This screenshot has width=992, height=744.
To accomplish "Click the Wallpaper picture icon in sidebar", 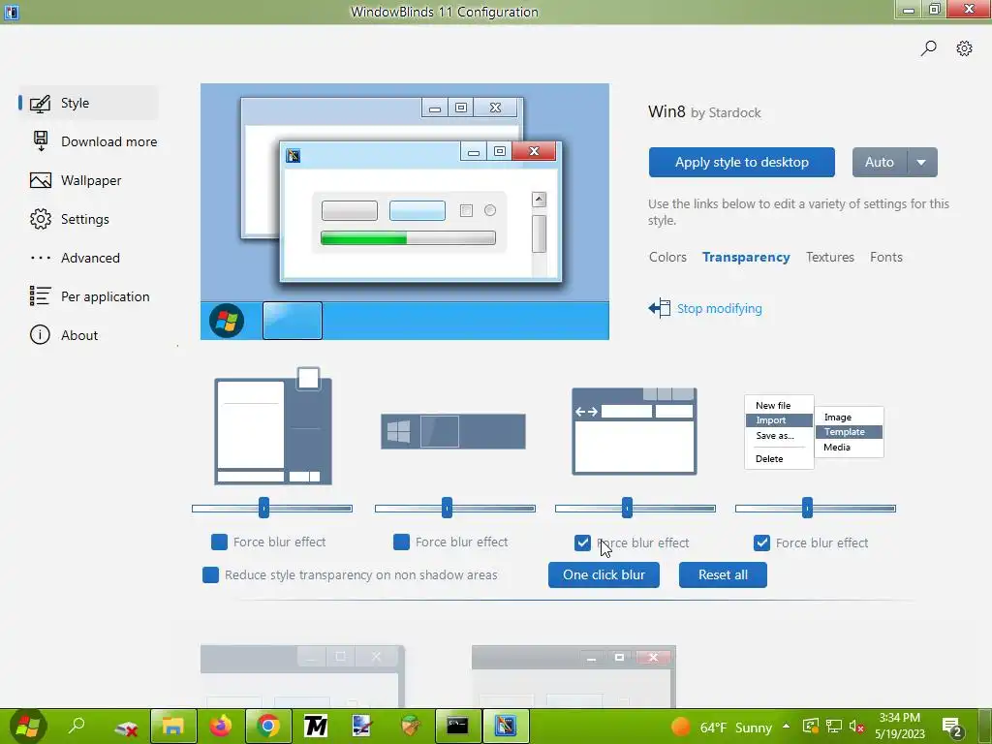I will (41, 180).
